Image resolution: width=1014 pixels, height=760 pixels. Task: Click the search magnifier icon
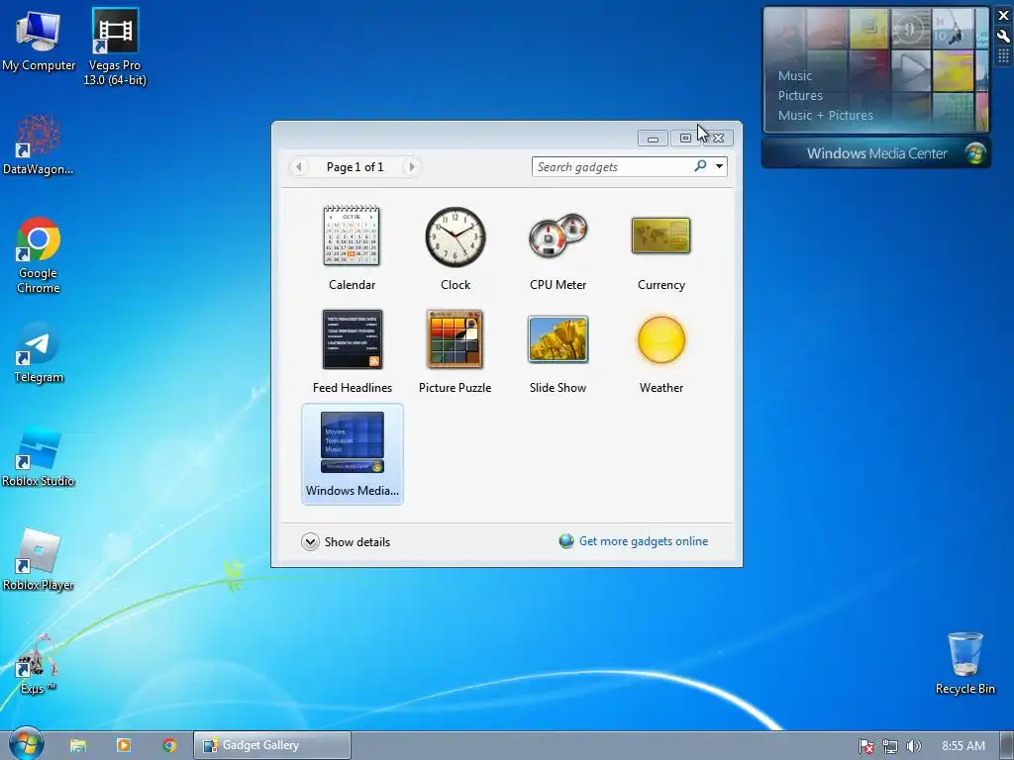pos(700,166)
